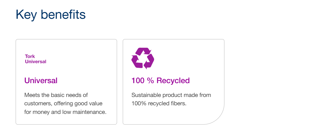Screen dimensions: 314x129
Task: Click the Tork Universal logo
Action: (x=36, y=59)
